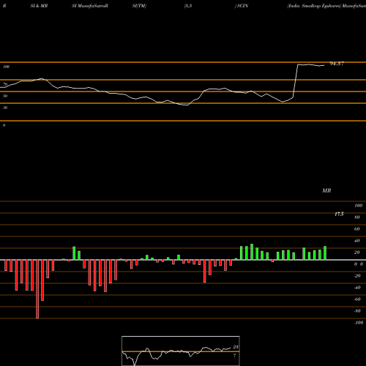Click the -60 label on MR axis
This screenshot has width=366, height=366.
click(357, 299)
